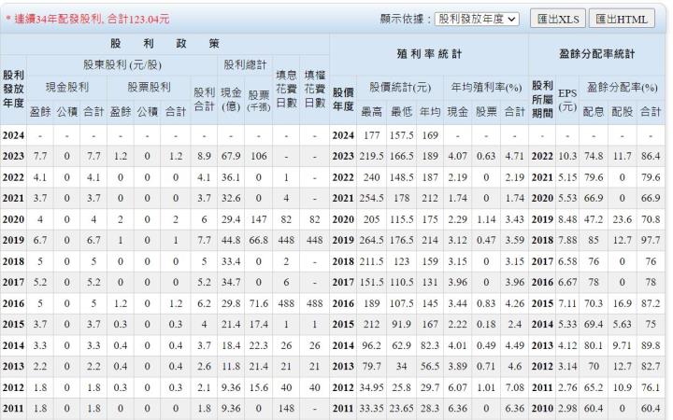
Task: Click the 現金股利 column group header
Action: pos(67,88)
